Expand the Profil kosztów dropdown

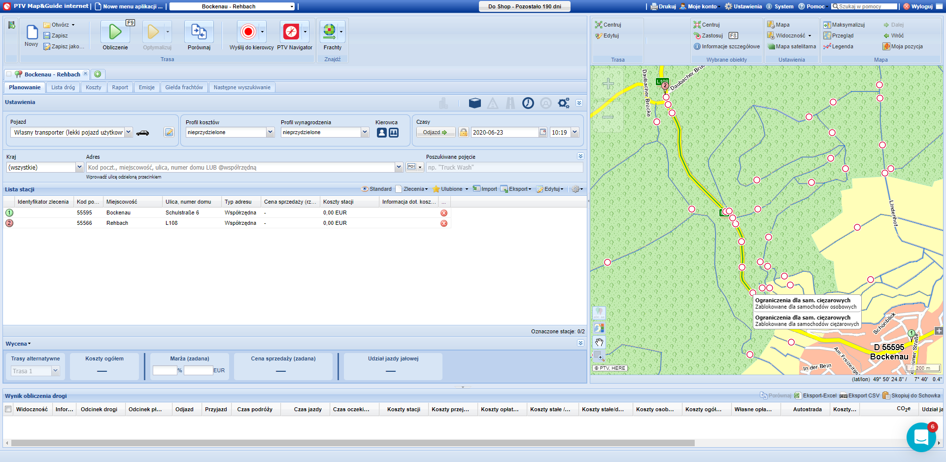(270, 132)
